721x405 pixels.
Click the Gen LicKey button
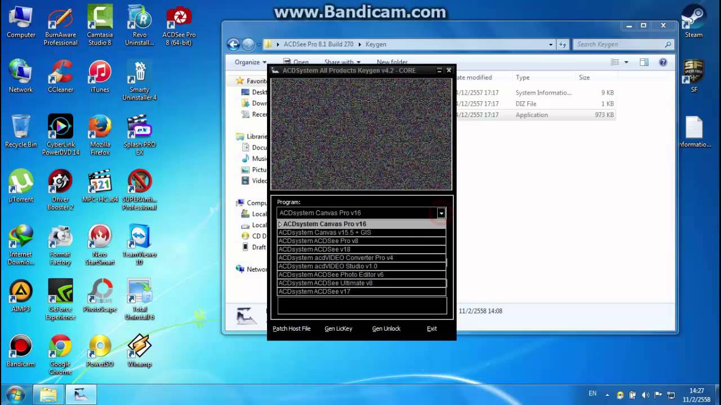coord(339,328)
